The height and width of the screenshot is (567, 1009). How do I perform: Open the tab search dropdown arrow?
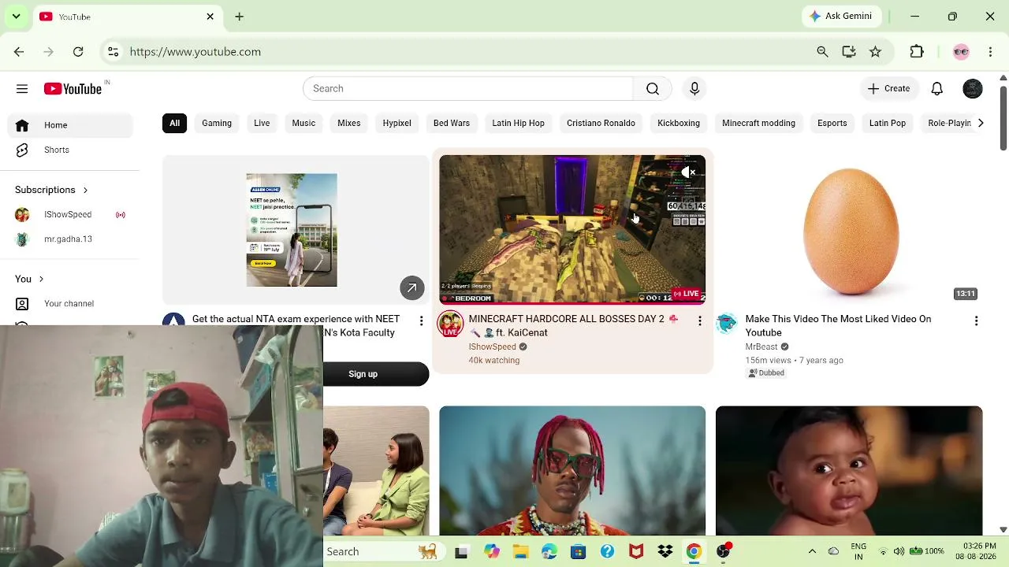coord(16,17)
